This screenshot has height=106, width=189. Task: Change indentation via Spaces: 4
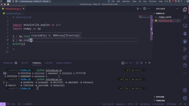point(120,104)
